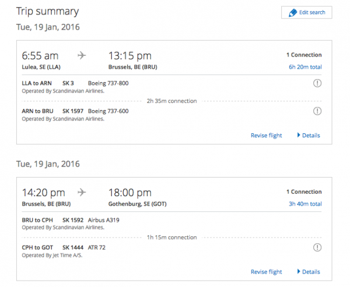Open info alert icon for LLA to ARN
The width and height of the screenshot is (350, 287).
tap(317, 83)
